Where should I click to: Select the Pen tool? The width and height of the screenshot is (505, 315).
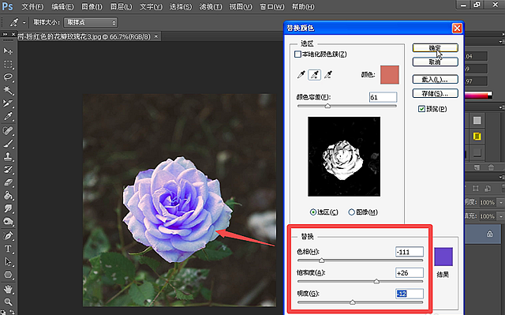tap(8, 236)
